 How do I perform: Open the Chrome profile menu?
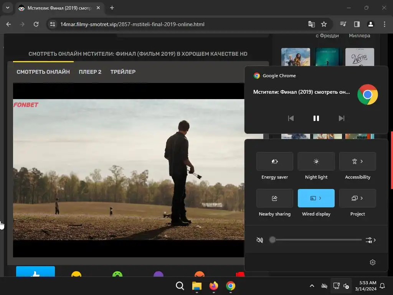click(370, 24)
